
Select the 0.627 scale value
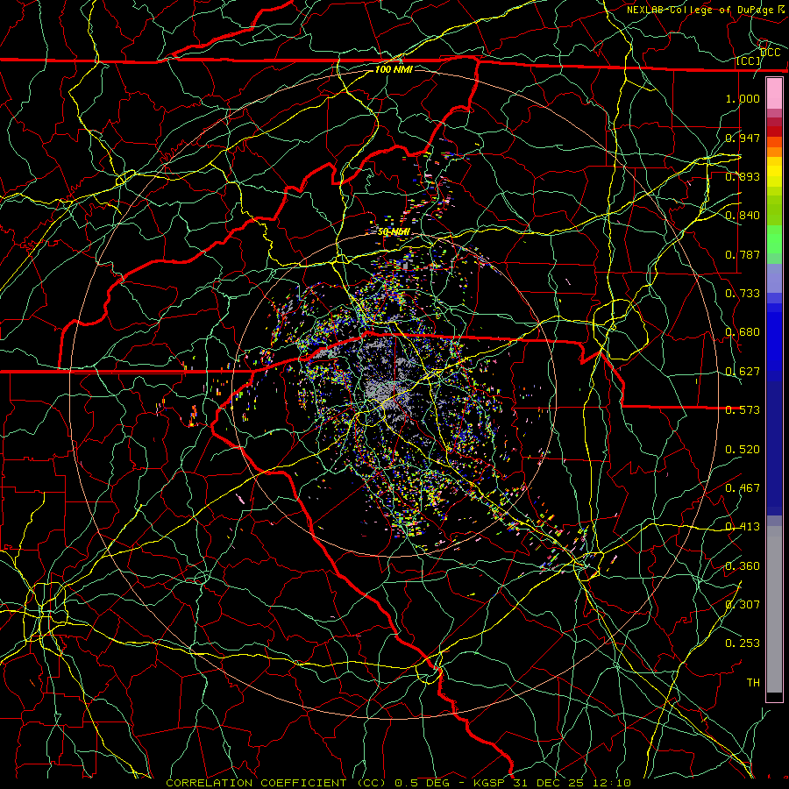[x=743, y=372]
